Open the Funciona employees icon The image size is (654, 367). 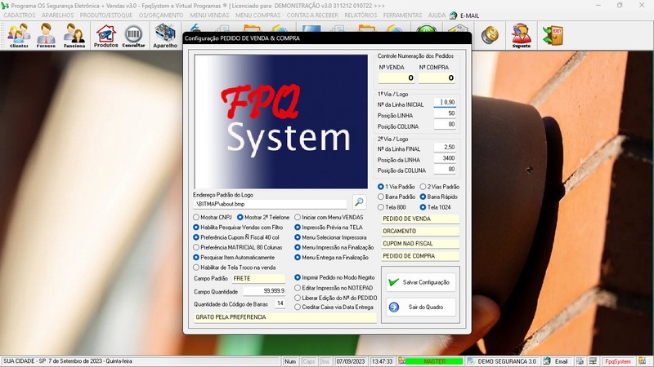74,36
